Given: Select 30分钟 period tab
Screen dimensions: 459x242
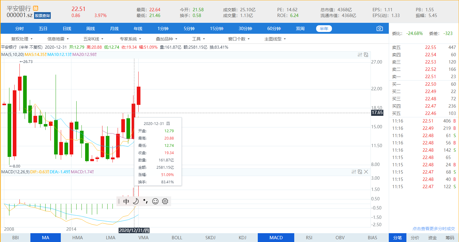Looking at the screenshot, I should 245,29.
